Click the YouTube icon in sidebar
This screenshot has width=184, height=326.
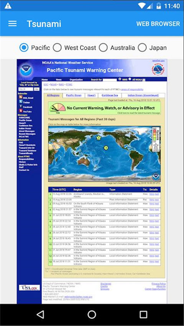click(x=21, y=111)
